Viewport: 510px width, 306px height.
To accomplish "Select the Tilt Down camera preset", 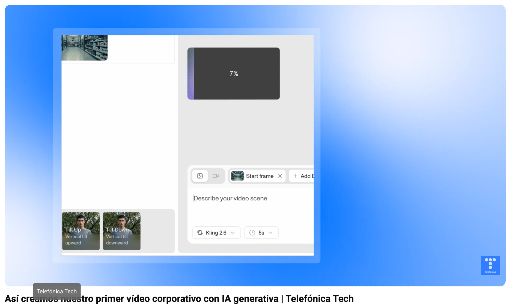I will click(122, 231).
